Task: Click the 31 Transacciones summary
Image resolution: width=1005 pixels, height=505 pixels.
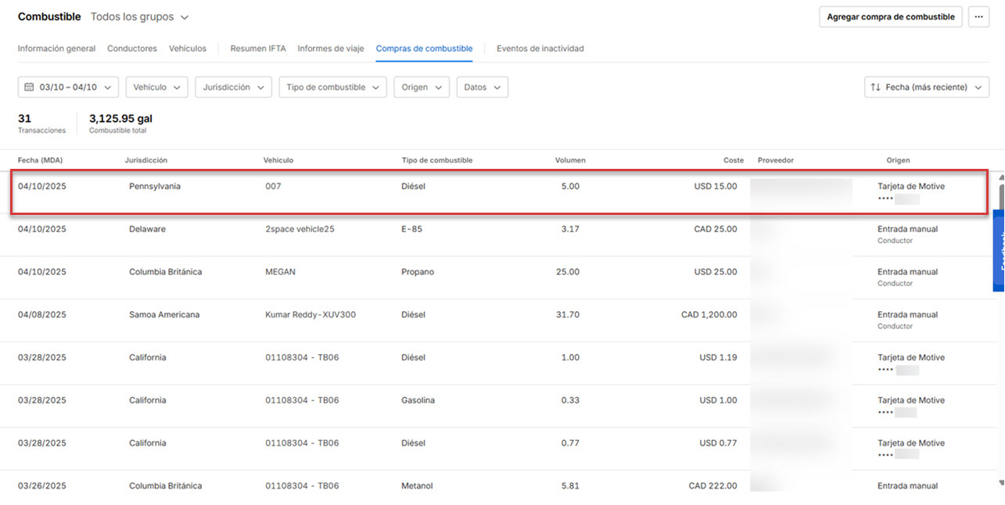Action: coord(41,124)
